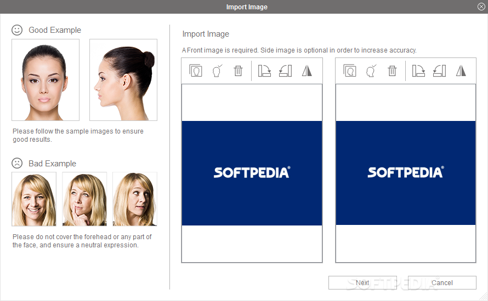Click bad example with hand on chin
The width and height of the screenshot is (488, 301).
[x=84, y=199]
